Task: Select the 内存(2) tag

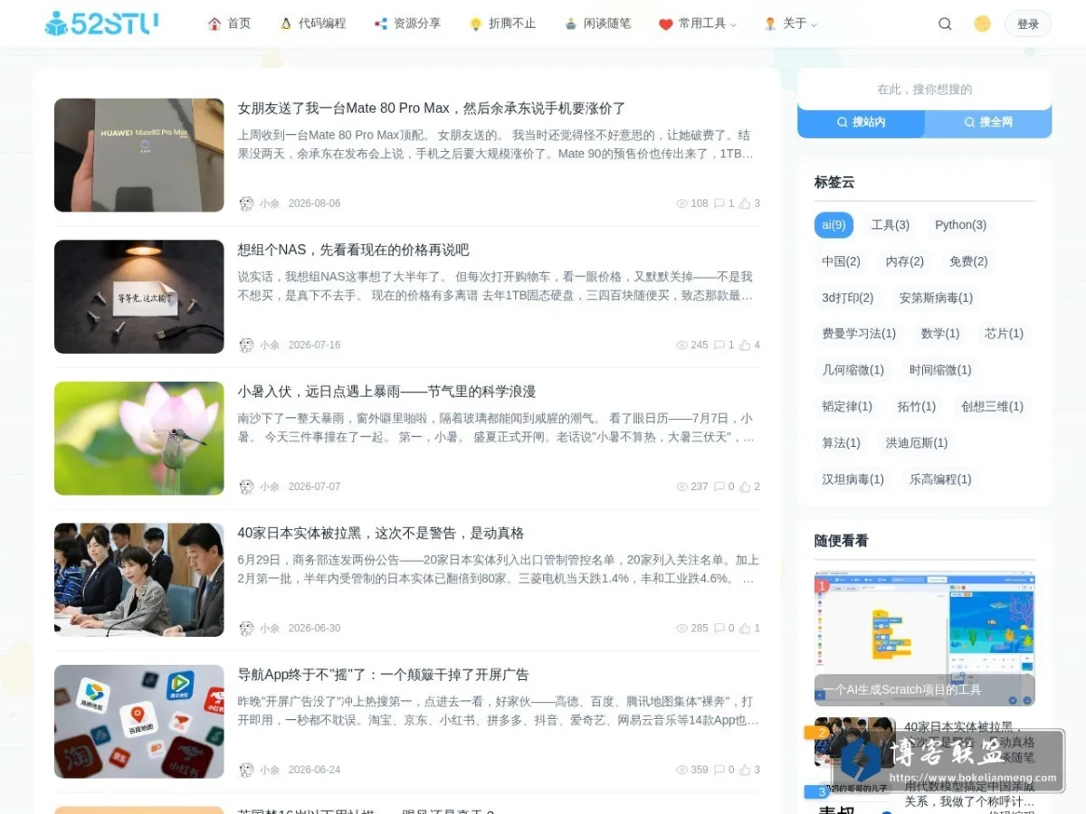Action: click(x=905, y=261)
